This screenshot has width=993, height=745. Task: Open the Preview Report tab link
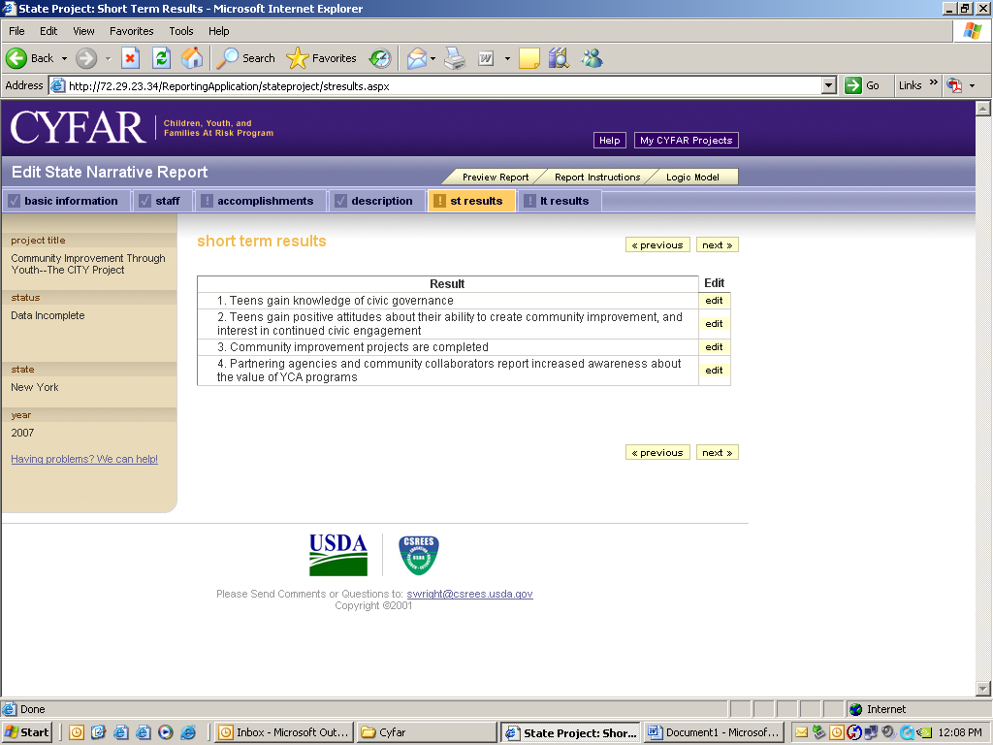coord(495,178)
